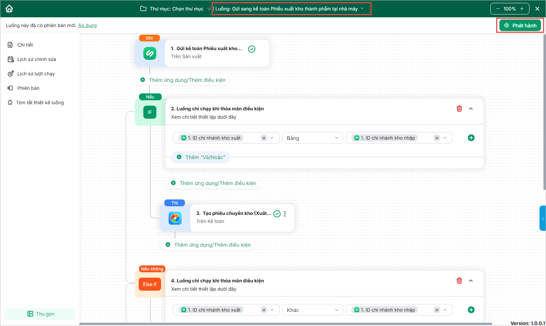
Task: Click the orange Else If node icon
Action: [x=150, y=284]
